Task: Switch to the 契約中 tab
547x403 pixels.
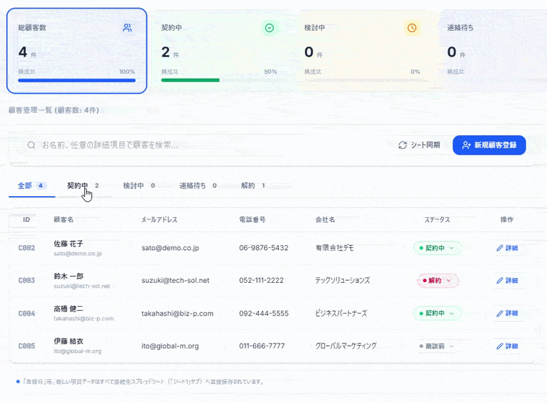Action: click(83, 186)
